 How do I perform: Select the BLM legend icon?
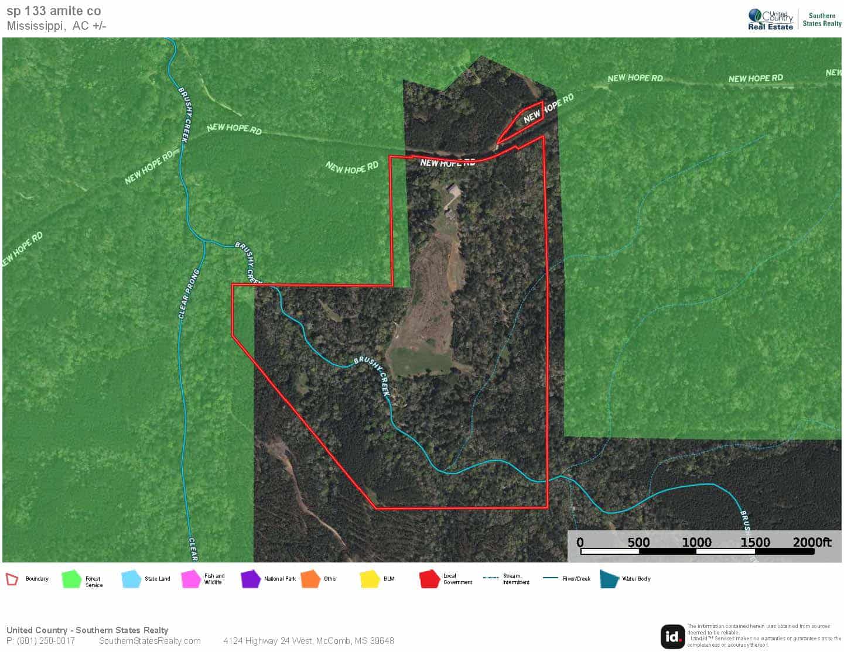click(x=370, y=578)
